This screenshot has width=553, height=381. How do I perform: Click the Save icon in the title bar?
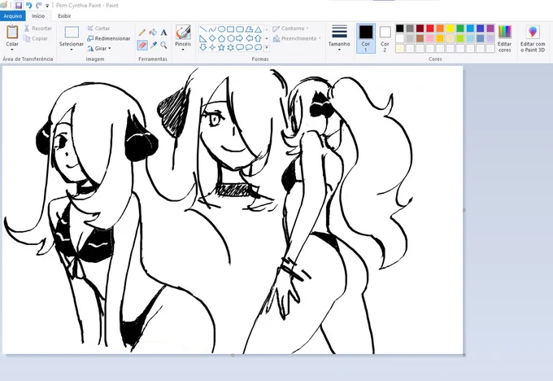click(x=19, y=6)
